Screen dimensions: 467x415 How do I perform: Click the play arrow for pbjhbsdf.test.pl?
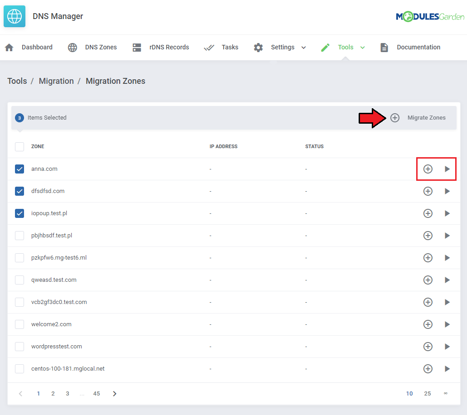pos(447,236)
